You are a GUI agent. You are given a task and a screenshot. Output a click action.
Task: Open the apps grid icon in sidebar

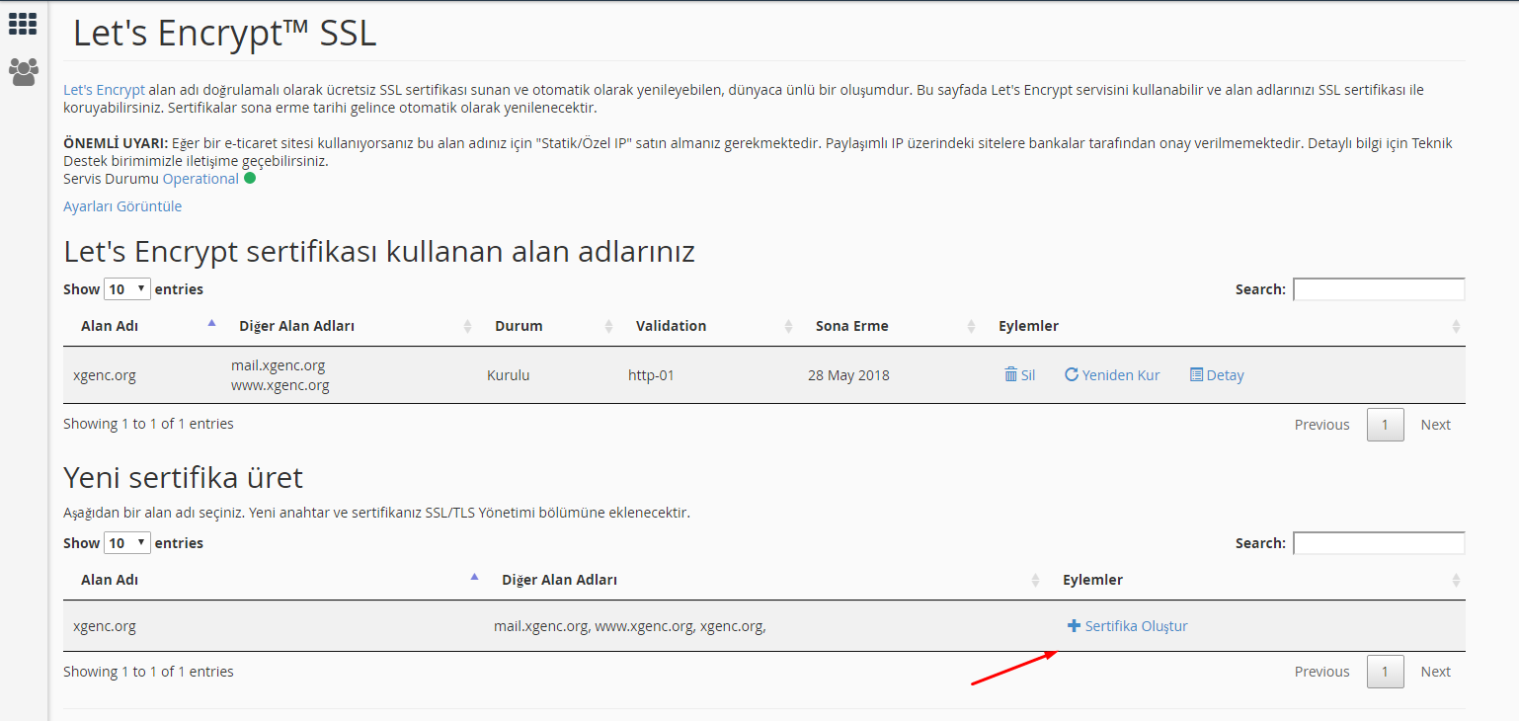23,24
